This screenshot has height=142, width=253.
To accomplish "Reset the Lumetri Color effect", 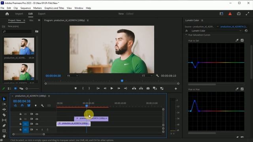I will (246, 31).
